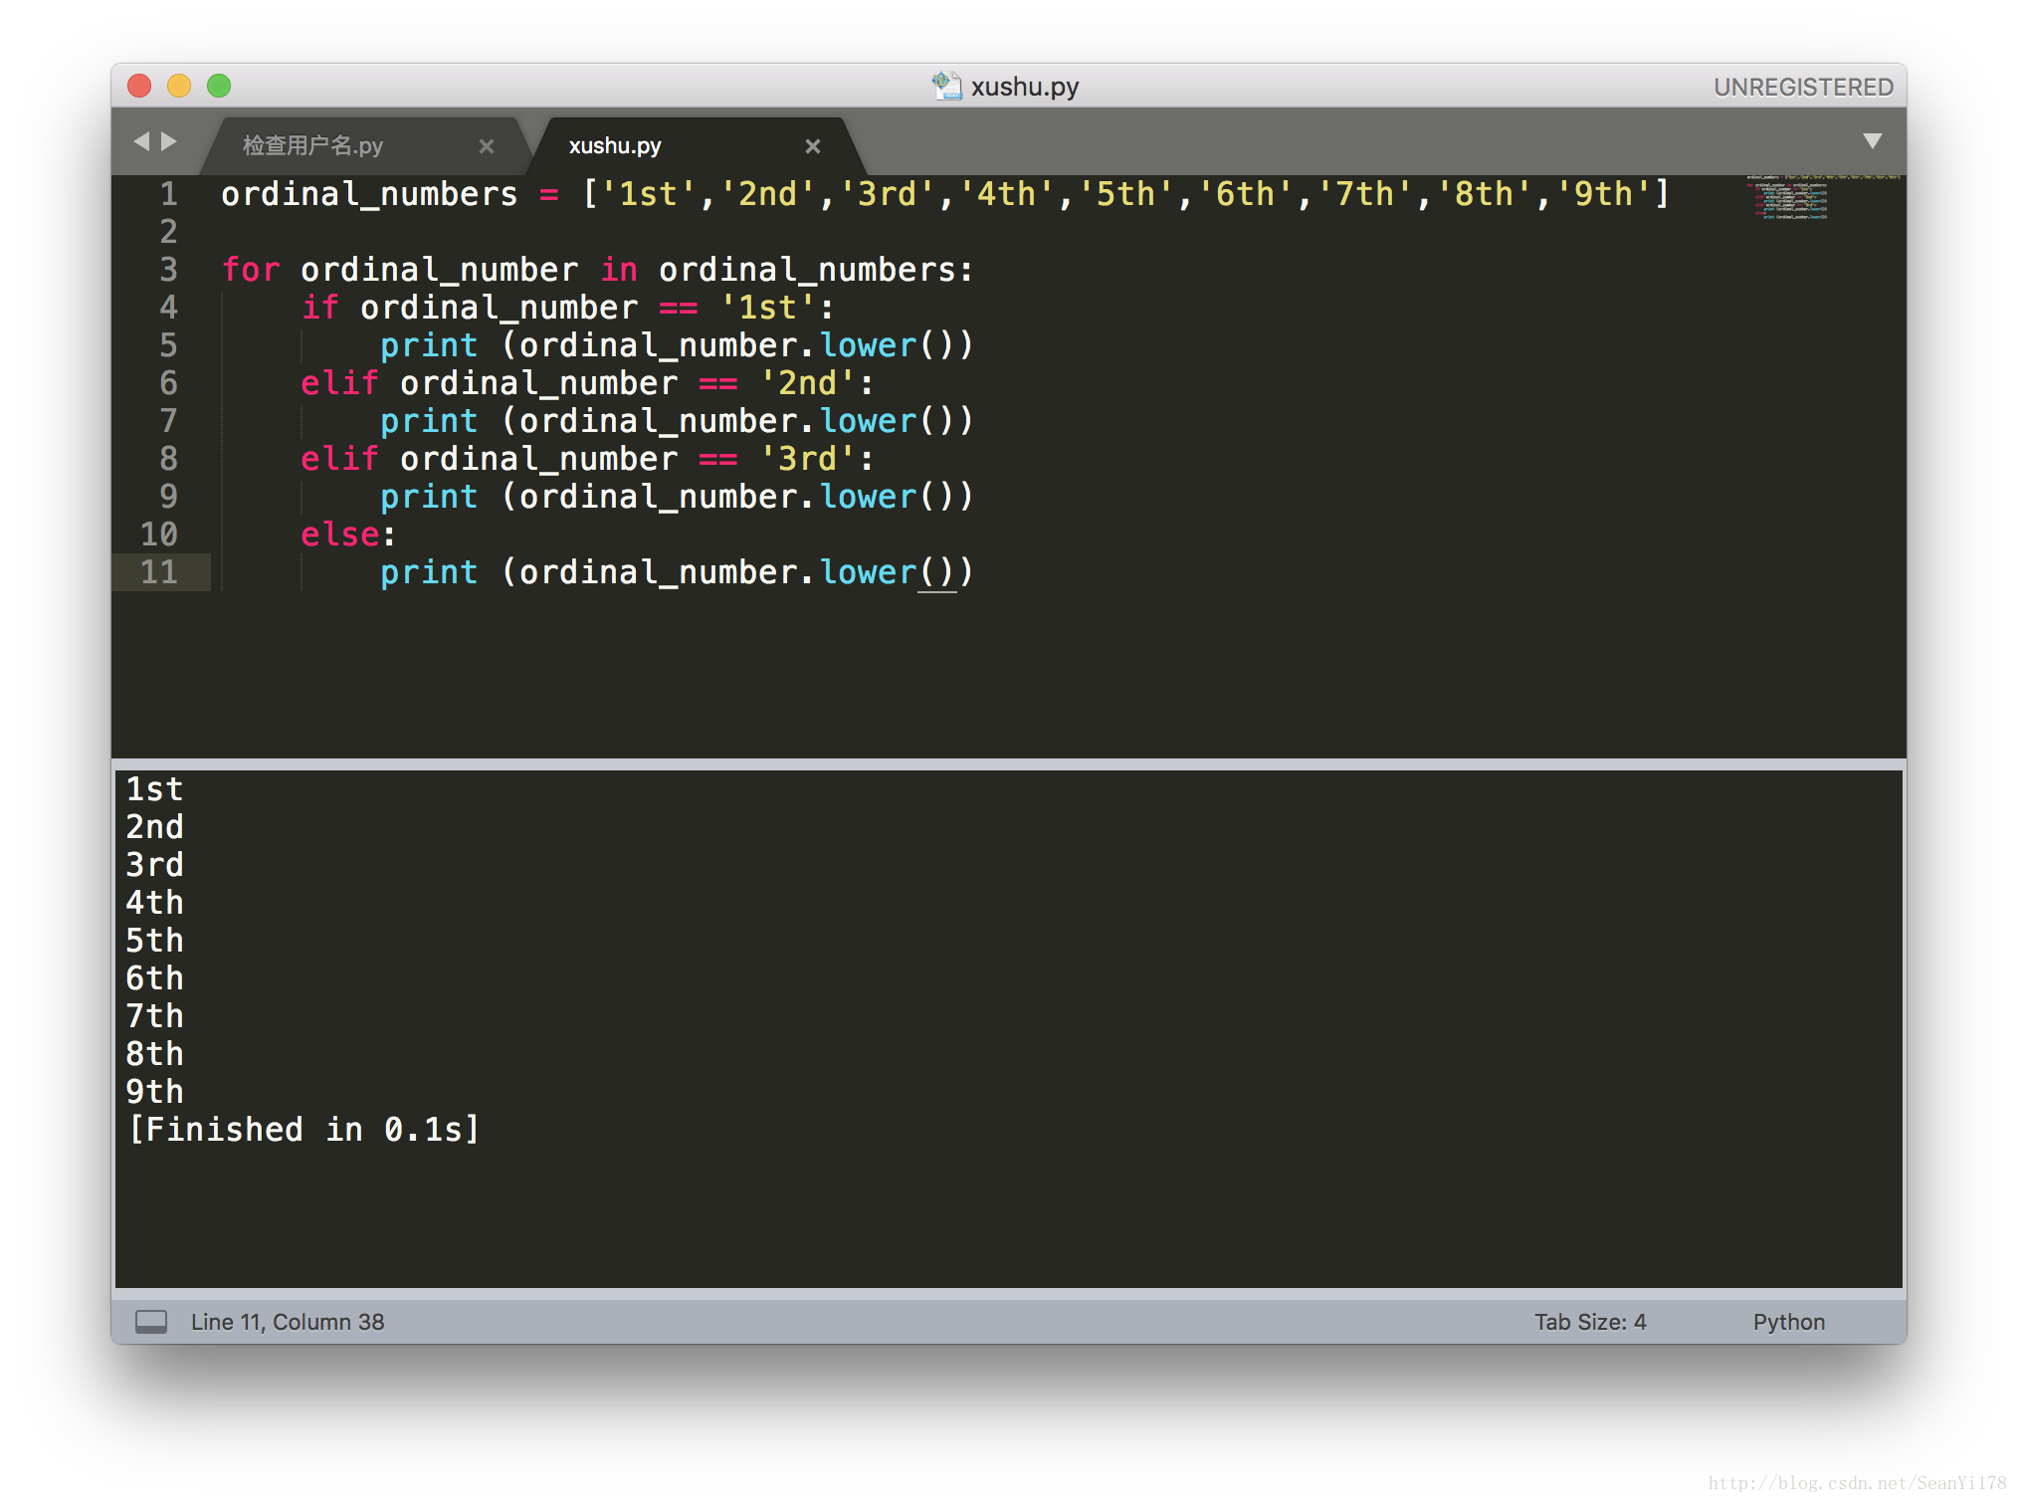Click the Line 11, Column 38 status text
This screenshot has width=2018, height=1503.
coord(288,1322)
